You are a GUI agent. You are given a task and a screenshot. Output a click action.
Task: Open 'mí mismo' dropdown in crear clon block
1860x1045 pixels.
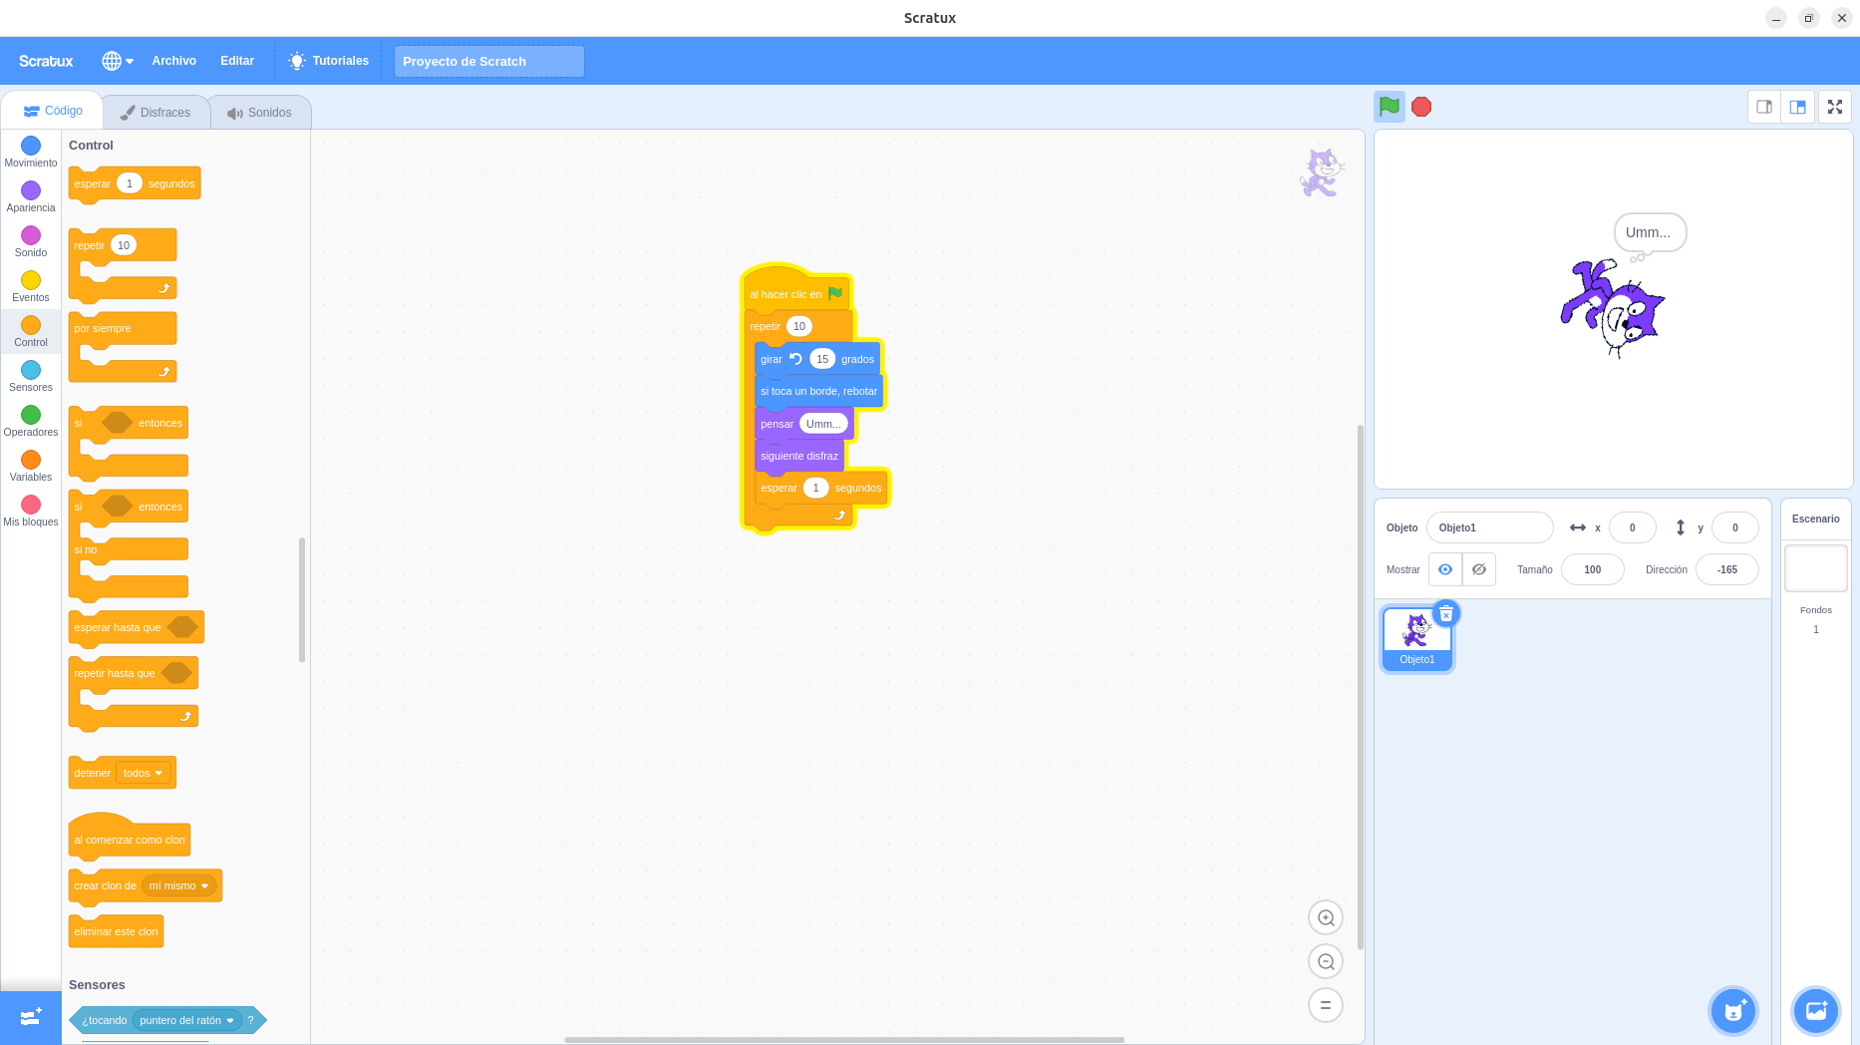pyautogui.click(x=179, y=885)
